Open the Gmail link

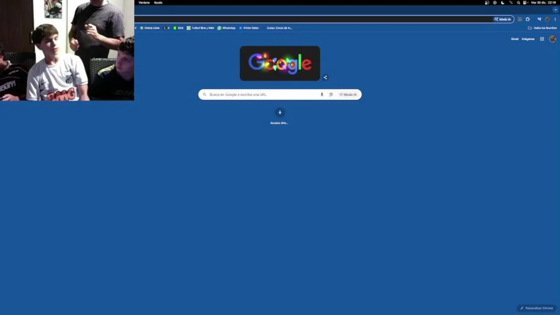click(515, 39)
